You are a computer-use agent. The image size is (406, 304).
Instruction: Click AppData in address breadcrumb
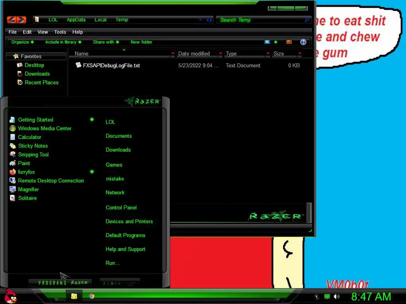tap(76, 20)
